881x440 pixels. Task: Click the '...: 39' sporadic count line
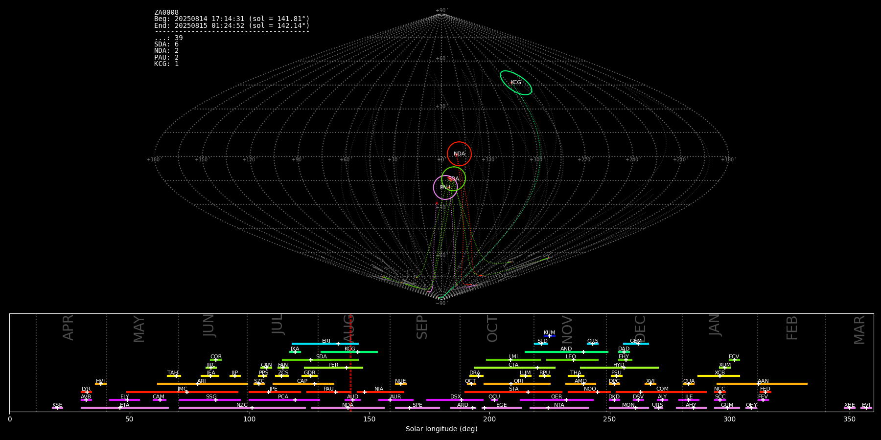click(x=168, y=38)
